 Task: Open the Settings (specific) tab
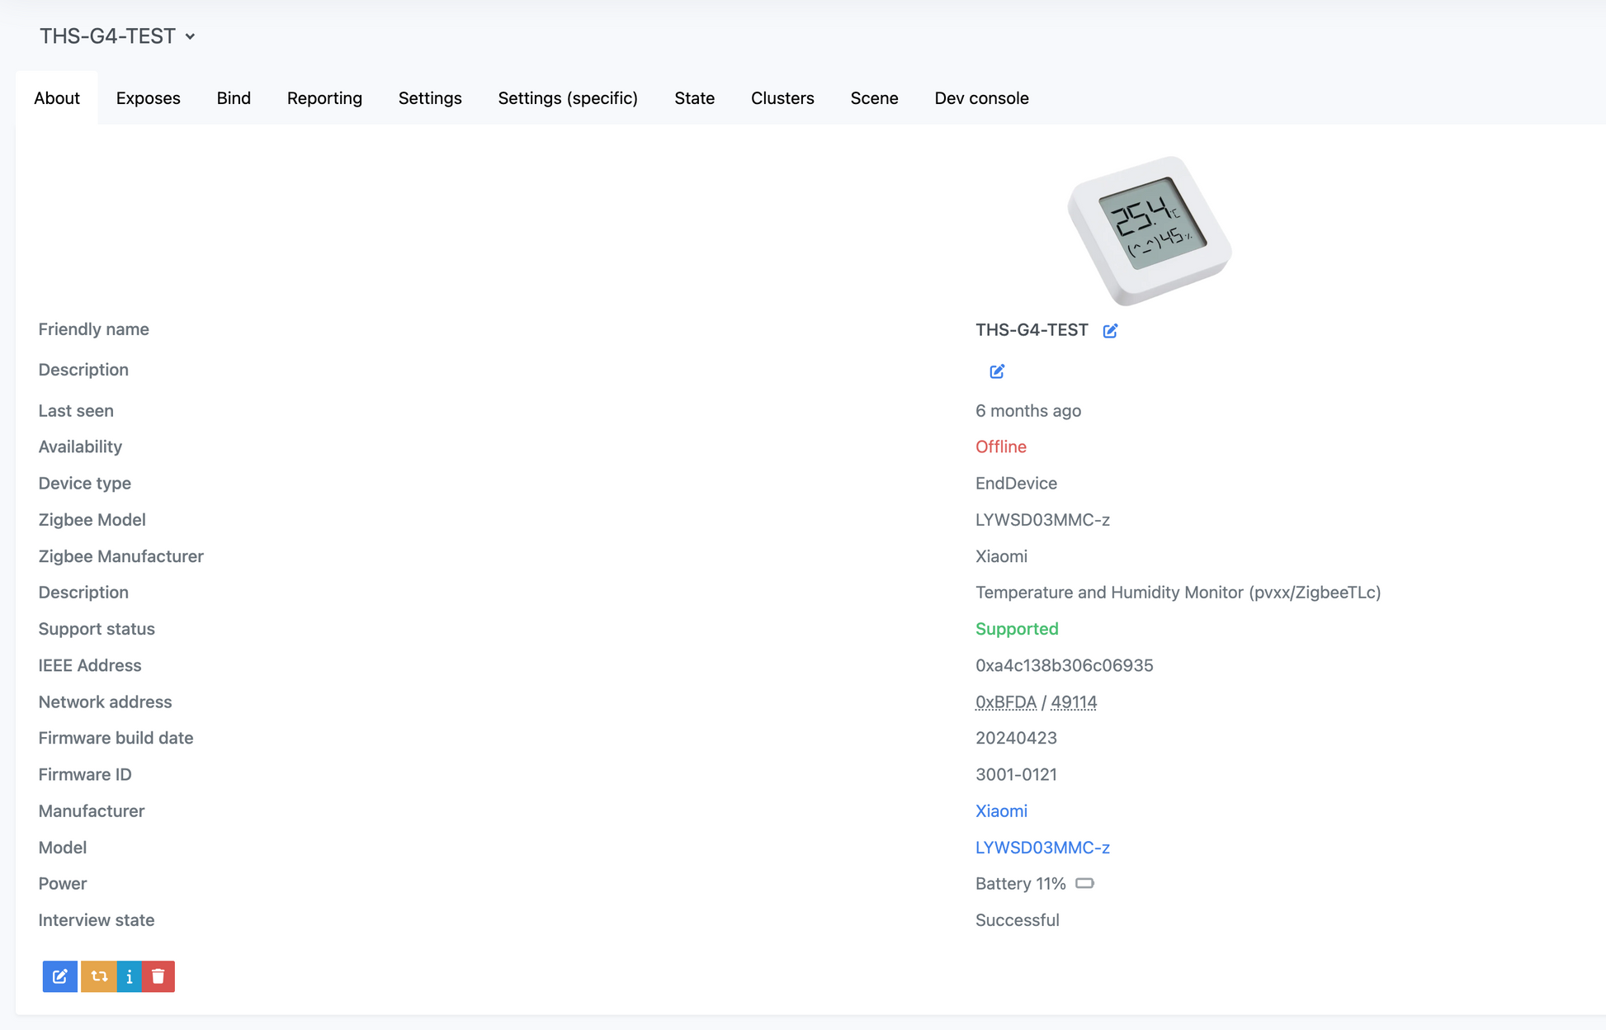click(568, 98)
